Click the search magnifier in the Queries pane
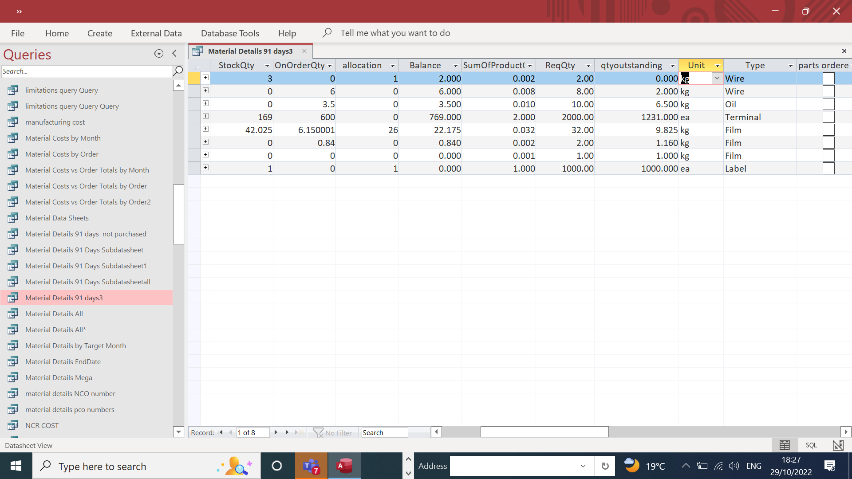The height and width of the screenshot is (479, 852). (177, 71)
